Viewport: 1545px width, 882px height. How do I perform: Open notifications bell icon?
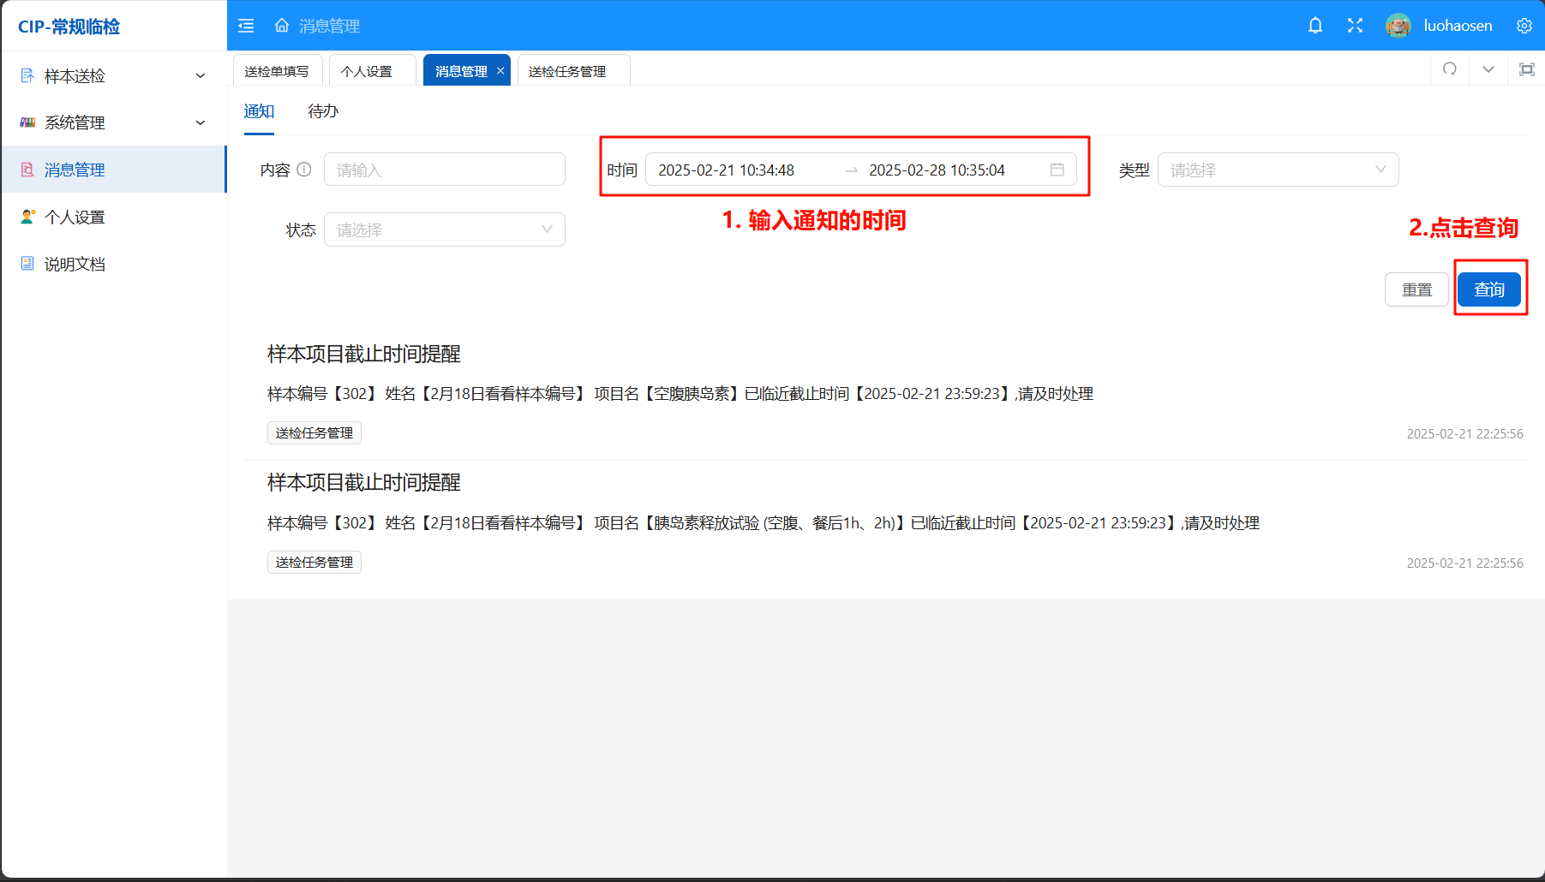point(1315,26)
